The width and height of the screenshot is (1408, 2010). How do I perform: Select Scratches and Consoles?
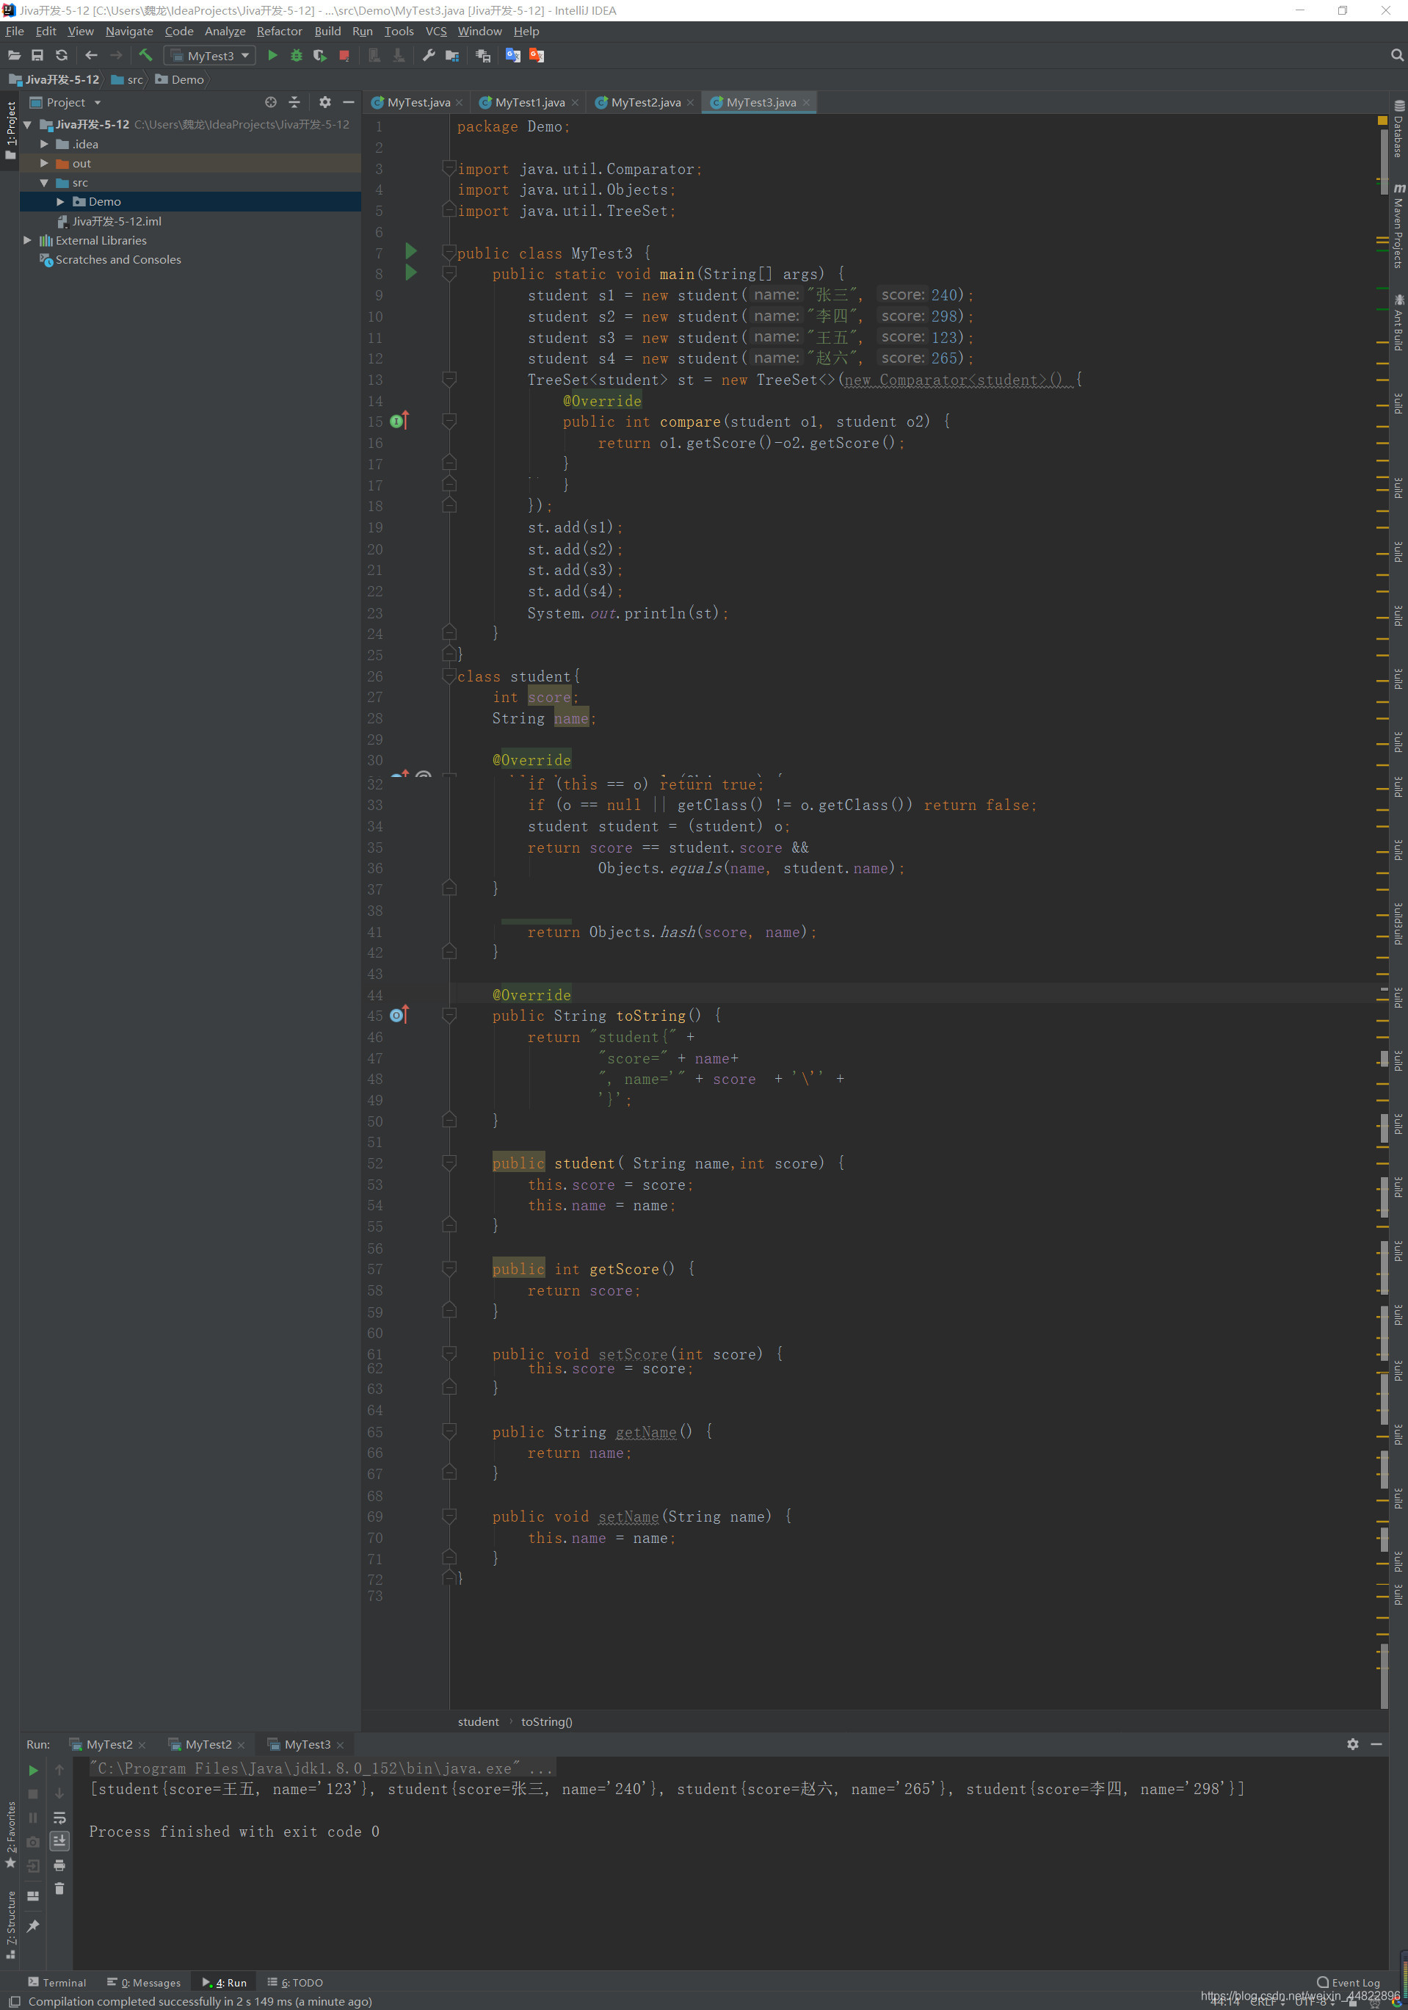point(118,260)
